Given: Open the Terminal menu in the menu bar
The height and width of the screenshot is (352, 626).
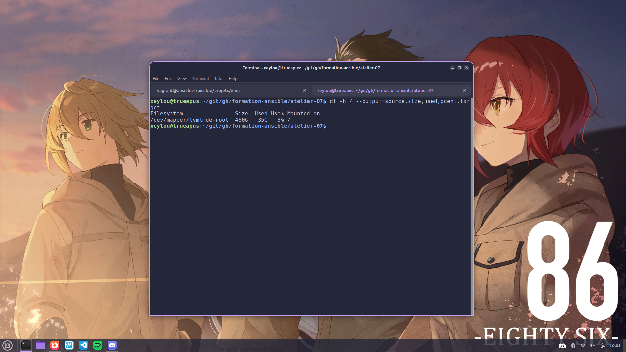Looking at the screenshot, I should 200,78.
